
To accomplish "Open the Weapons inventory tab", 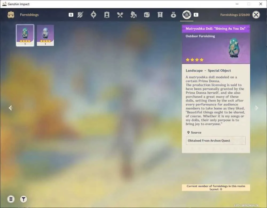I will point(80,15).
